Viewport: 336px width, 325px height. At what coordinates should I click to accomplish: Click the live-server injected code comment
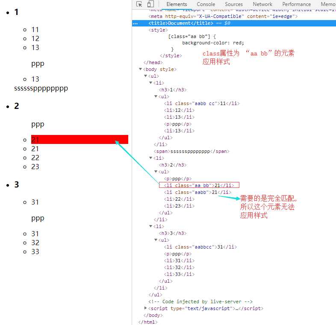(x=200, y=302)
